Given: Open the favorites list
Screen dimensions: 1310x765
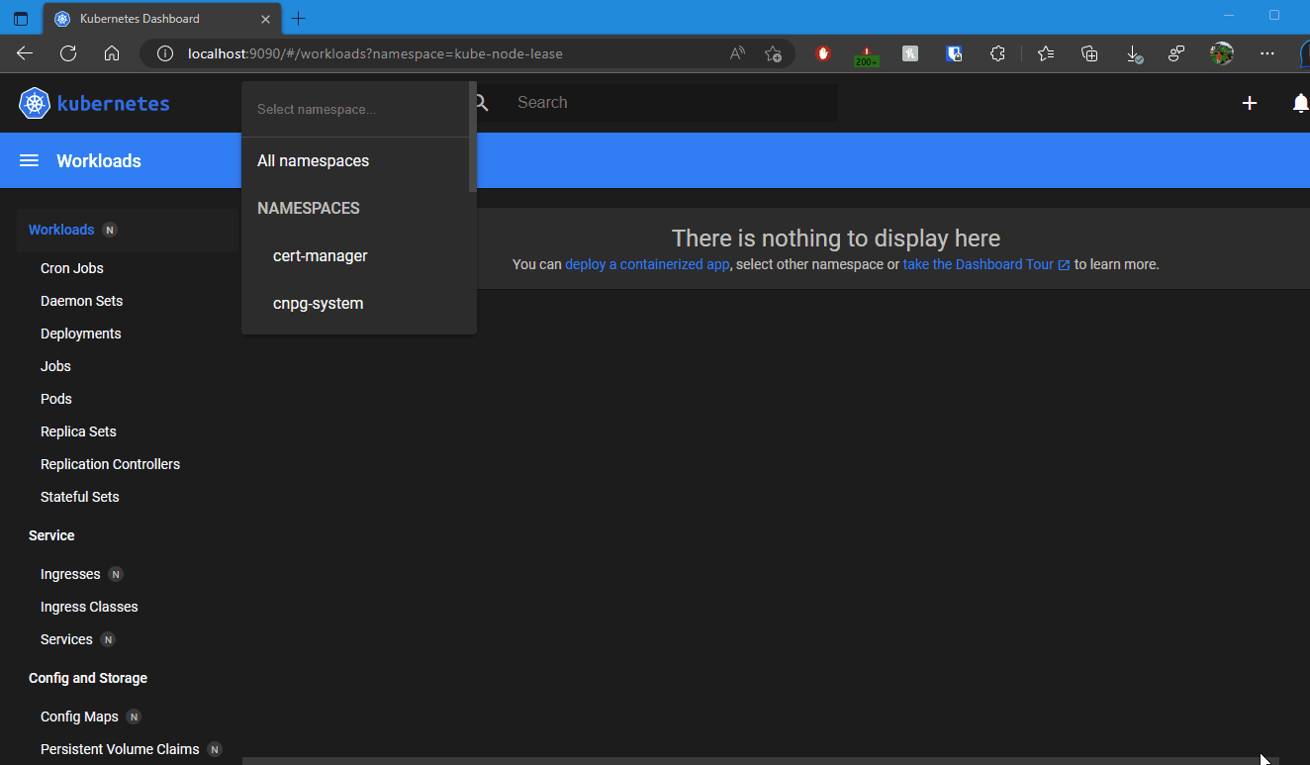Looking at the screenshot, I should click(1046, 53).
